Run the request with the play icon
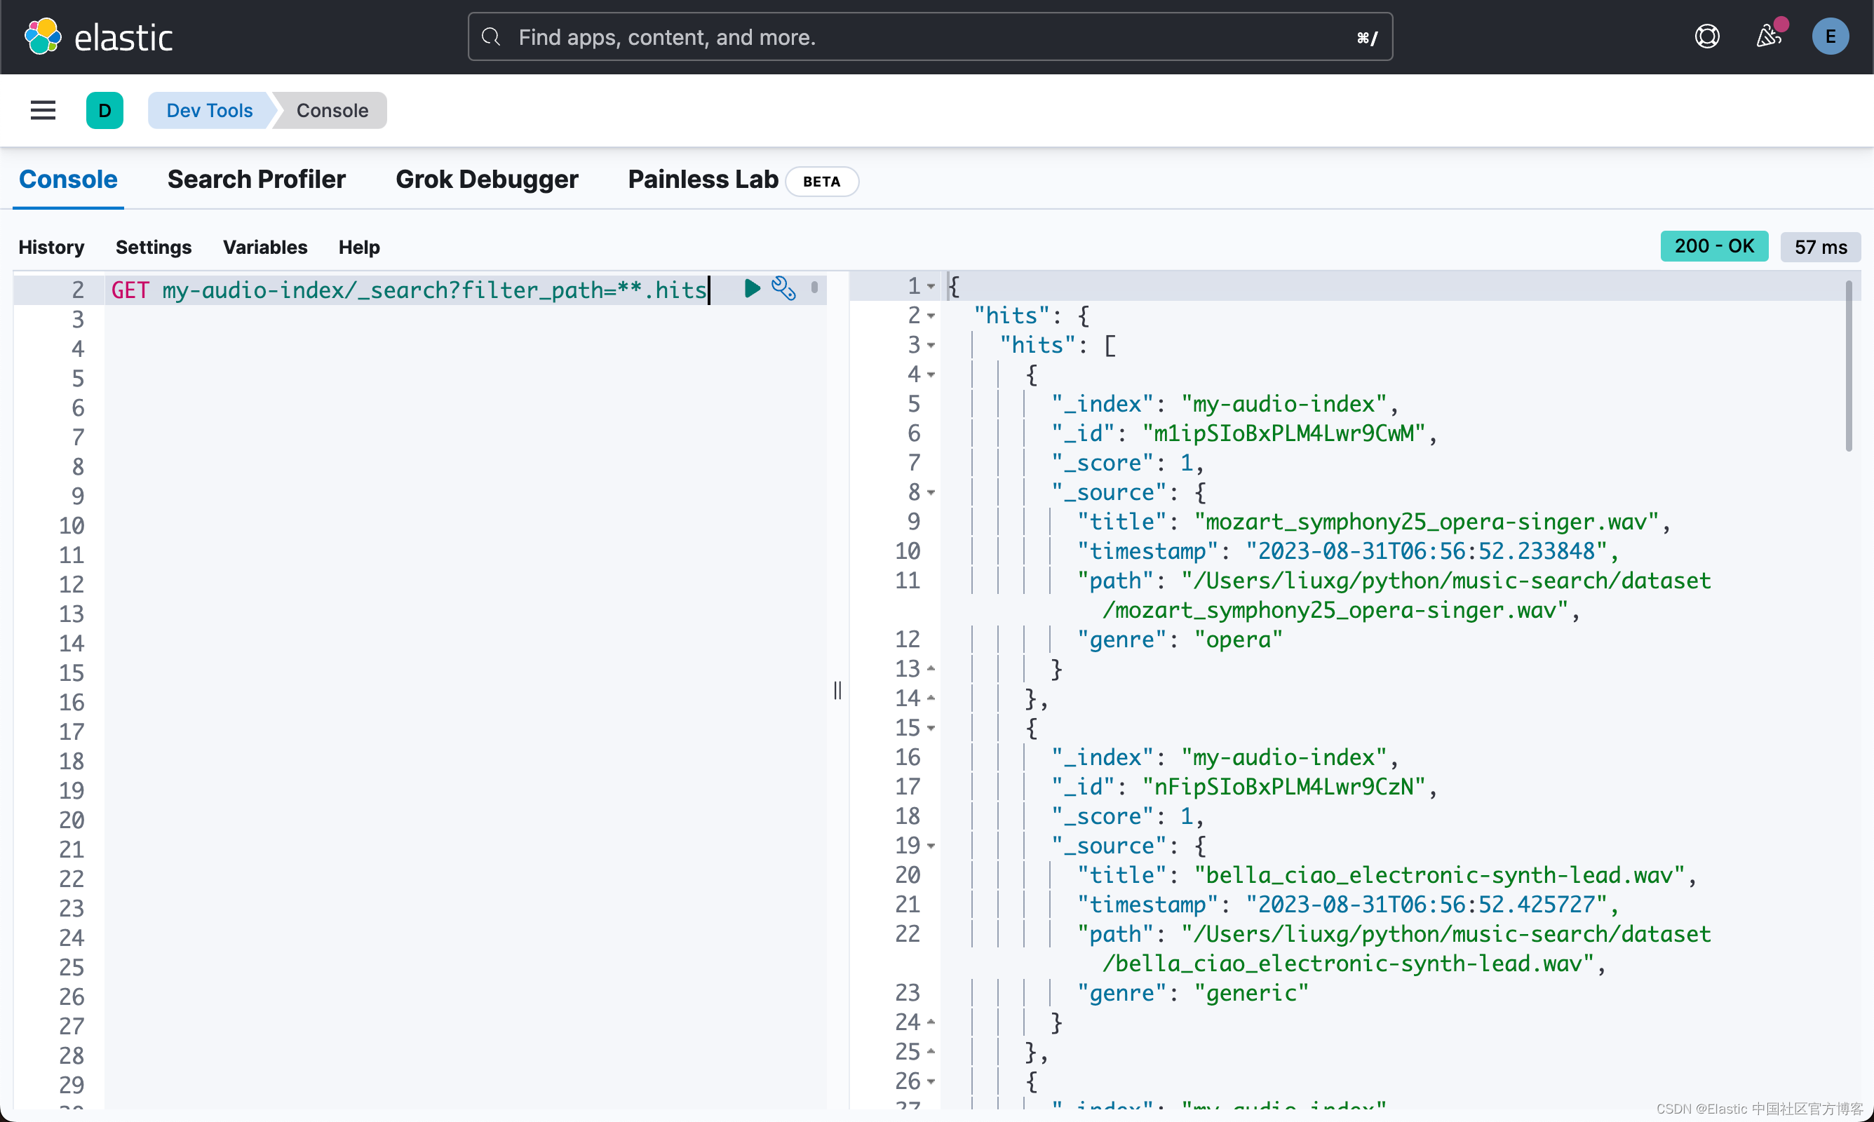The width and height of the screenshot is (1874, 1122). pyautogui.click(x=751, y=288)
